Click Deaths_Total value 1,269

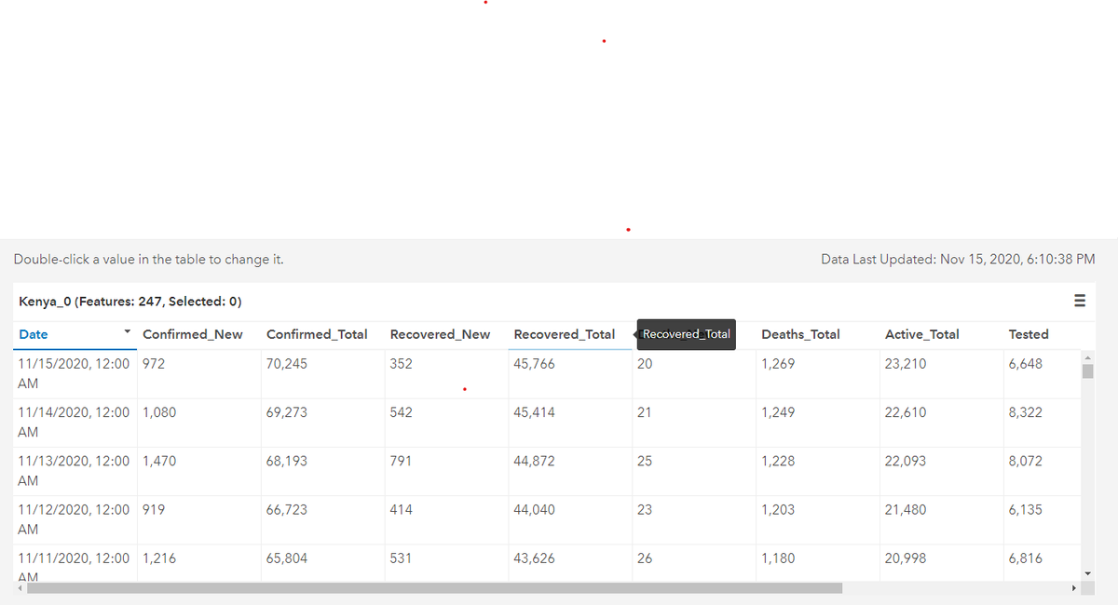[x=778, y=364]
